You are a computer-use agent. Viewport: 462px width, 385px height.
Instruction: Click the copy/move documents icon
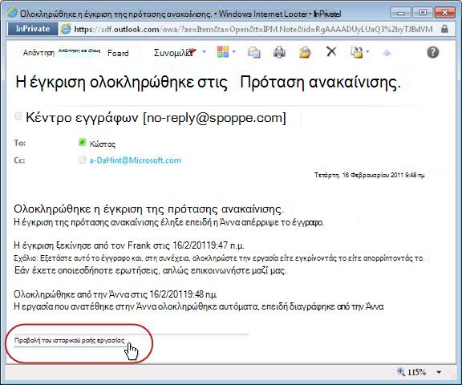[x=356, y=52]
